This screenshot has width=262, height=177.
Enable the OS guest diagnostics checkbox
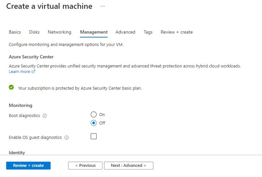coord(94,136)
